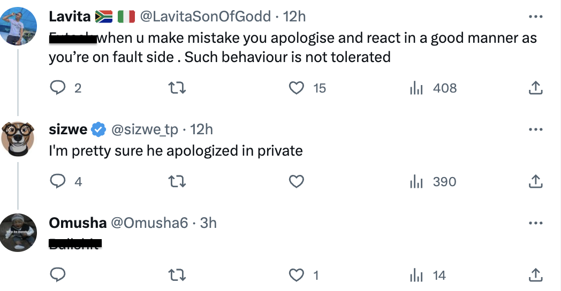View analytics showing 390 views
Image resolution: width=561 pixels, height=291 pixels.
(433, 181)
